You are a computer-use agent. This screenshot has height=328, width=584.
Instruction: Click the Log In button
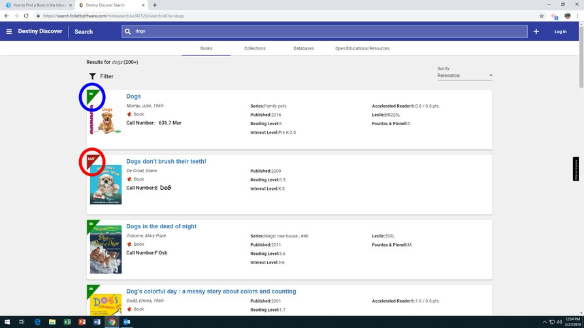(x=560, y=31)
